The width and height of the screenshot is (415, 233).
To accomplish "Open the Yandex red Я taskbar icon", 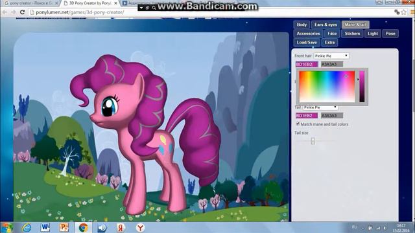I will pos(121,228).
